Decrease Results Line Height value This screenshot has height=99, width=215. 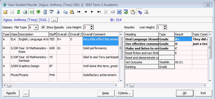165,28
